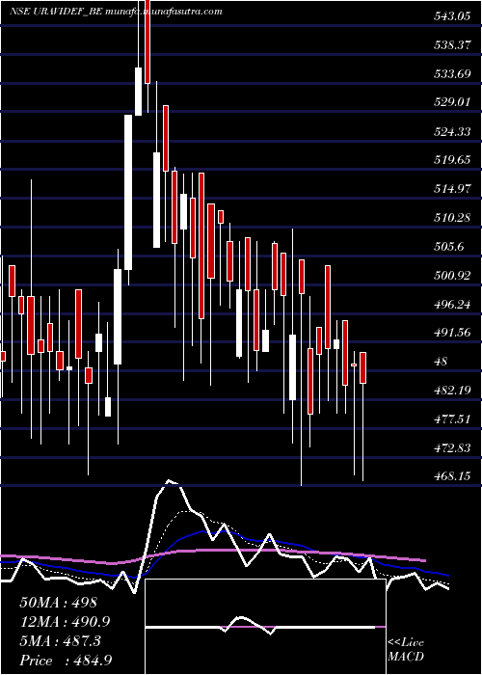
Task: Choose the 491.56 price label
Action: [452, 333]
